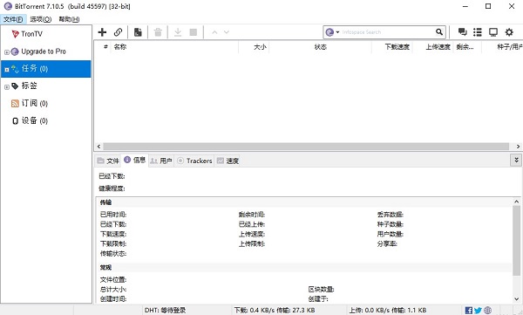Click the Create New Torrent file icon
This screenshot has width=523, height=315.
click(x=138, y=32)
